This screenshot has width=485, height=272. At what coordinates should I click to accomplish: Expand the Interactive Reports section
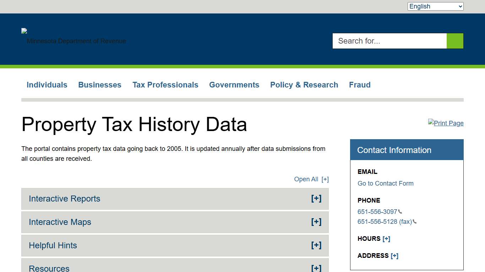pos(316,198)
